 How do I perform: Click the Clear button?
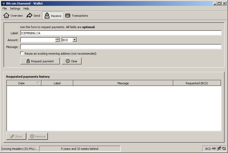point(71,61)
